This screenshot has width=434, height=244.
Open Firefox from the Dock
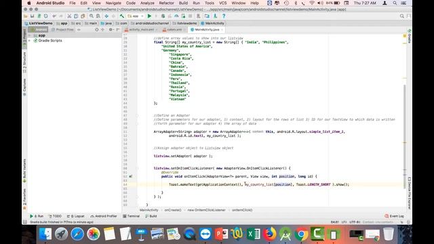269,234
